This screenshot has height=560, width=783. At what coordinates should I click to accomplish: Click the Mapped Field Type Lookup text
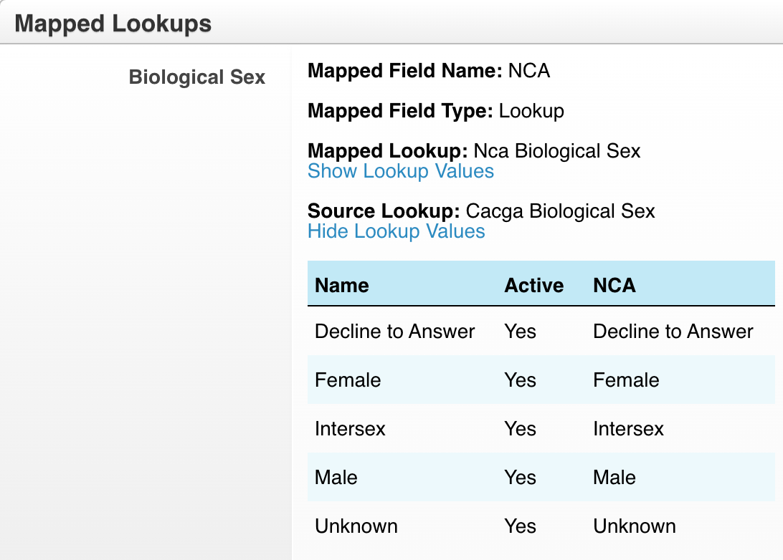coord(531,111)
